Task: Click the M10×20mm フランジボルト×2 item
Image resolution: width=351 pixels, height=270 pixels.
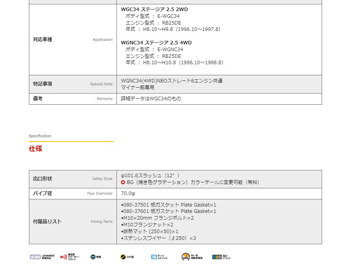Action: tap(157, 218)
